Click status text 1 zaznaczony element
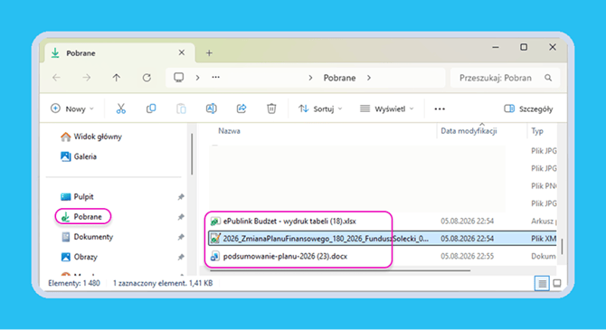 coord(163,283)
